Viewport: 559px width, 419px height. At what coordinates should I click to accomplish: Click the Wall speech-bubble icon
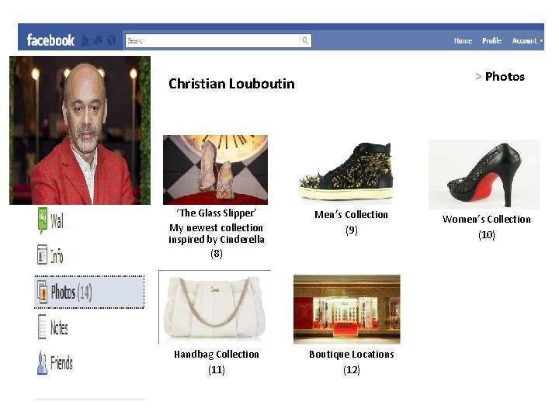(43, 220)
